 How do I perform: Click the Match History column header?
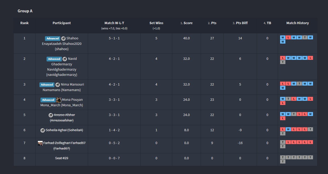pos(297,23)
